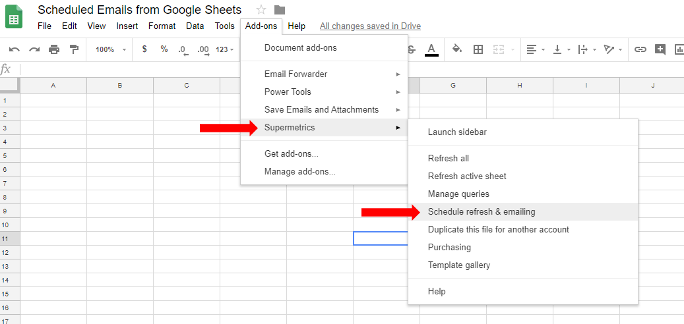Choose Refresh all
The image size is (684, 324).
[x=523, y=159]
